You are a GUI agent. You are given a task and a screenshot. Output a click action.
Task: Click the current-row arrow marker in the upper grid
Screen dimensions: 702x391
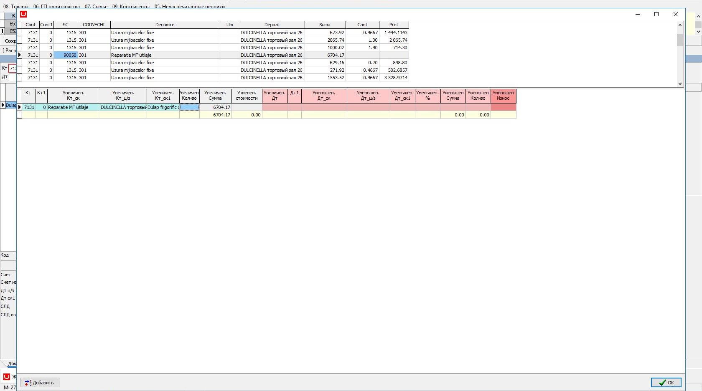click(x=20, y=55)
